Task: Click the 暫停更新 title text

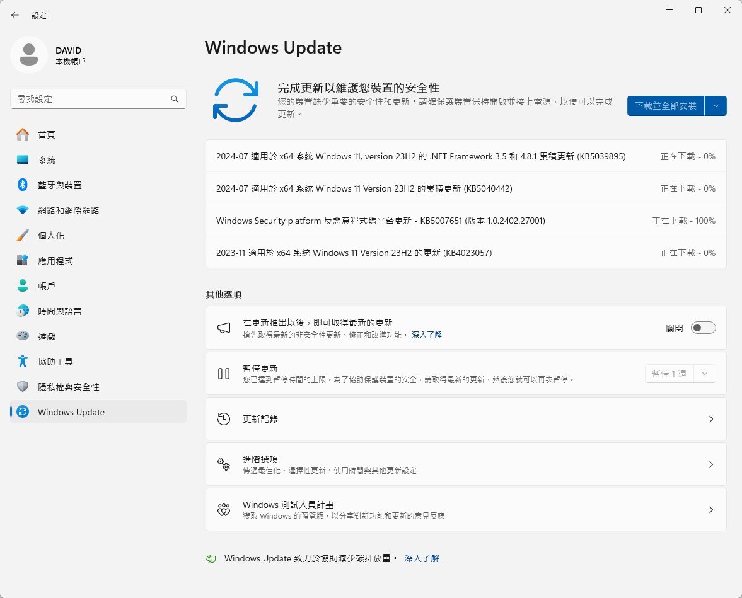Action: [x=260, y=368]
